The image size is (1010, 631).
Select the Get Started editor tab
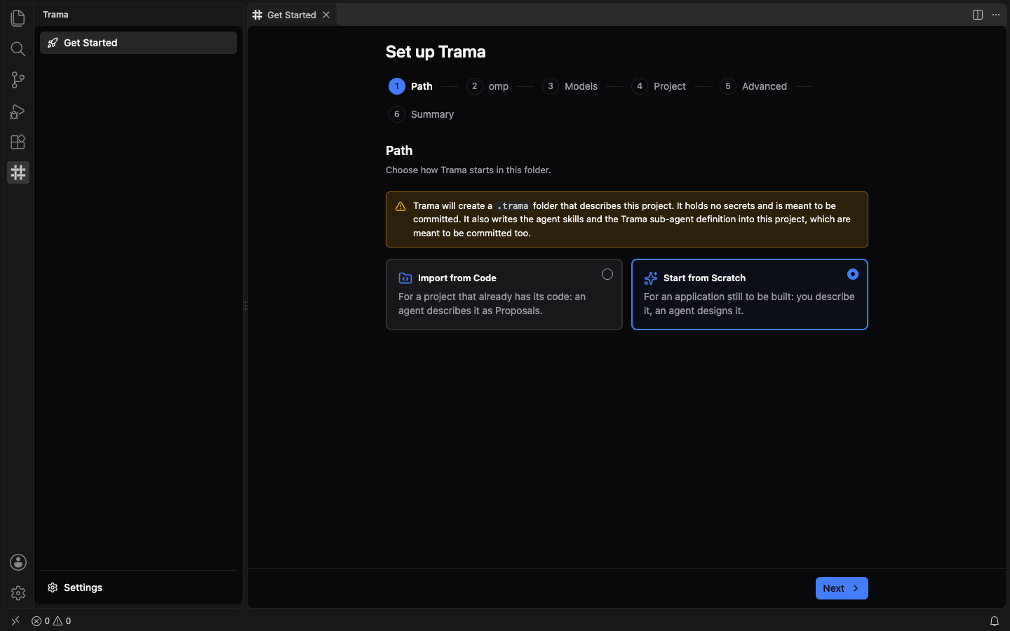click(x=292, y=15)
